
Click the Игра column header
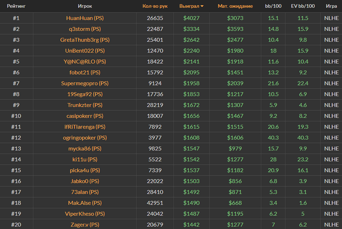point(331,6)
